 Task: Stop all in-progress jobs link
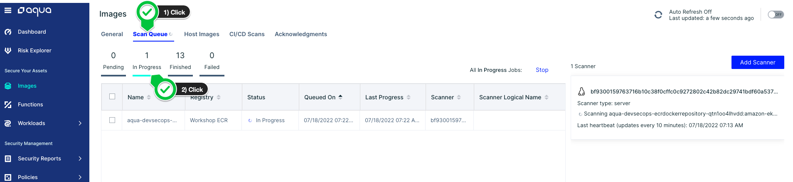pyautogui.click(x=542, y=70)
